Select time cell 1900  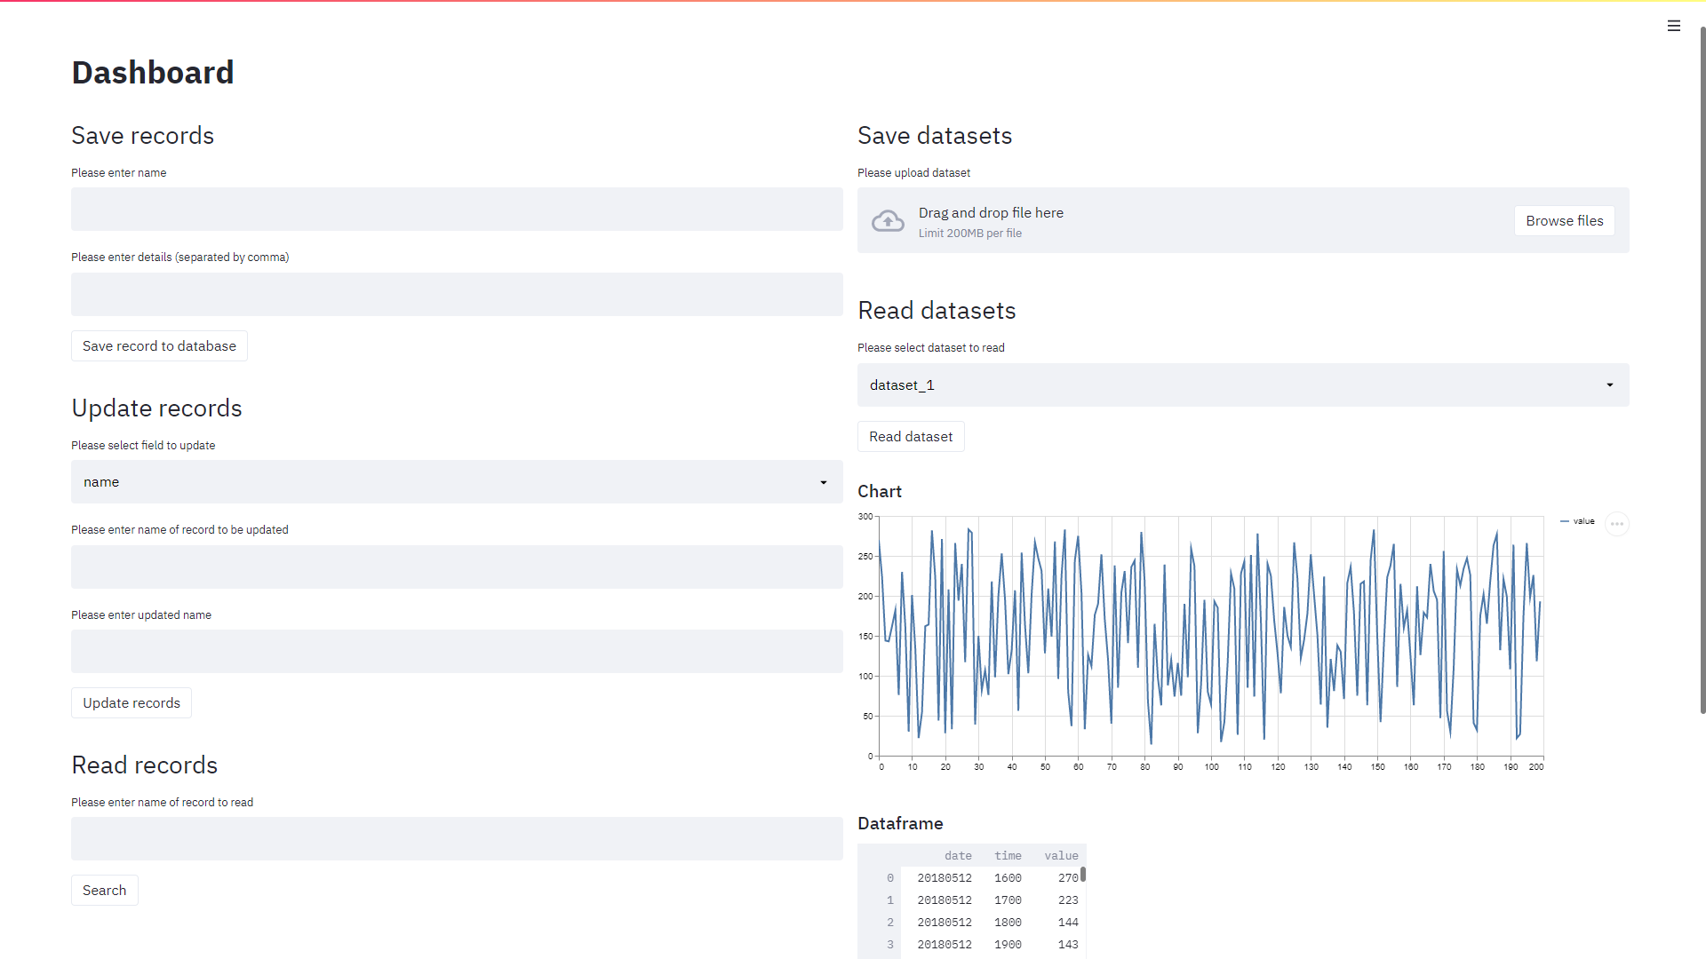[x=1005, y=945]
